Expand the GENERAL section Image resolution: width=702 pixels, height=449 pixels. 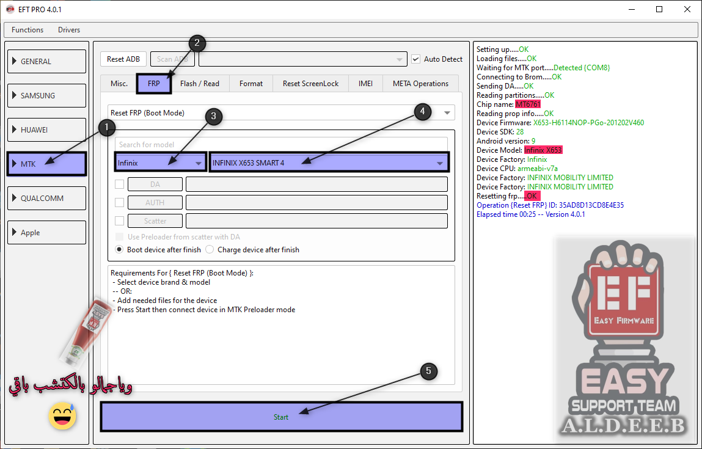(x=46, y=61)
